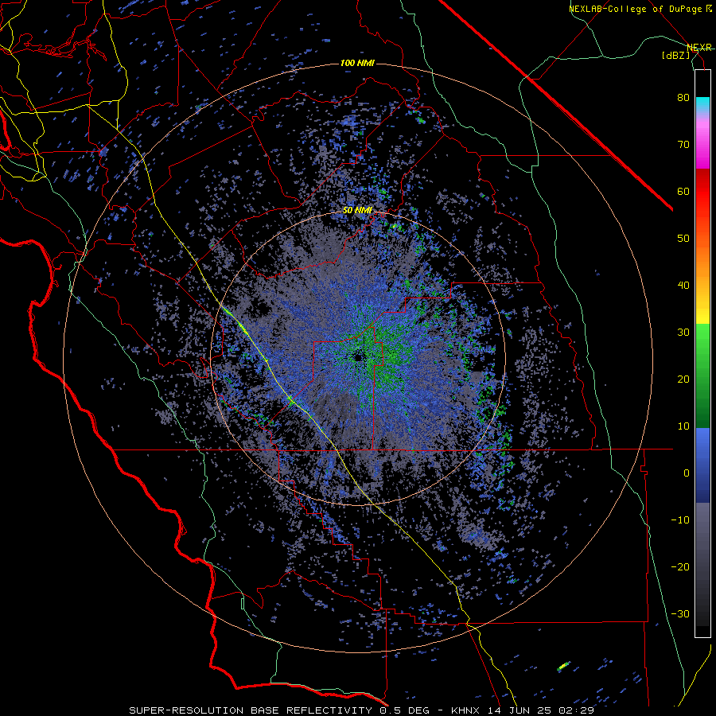The image size is (716, 716).
Task: Click the 70 dBZ scale value
Action: coord(683,144)
